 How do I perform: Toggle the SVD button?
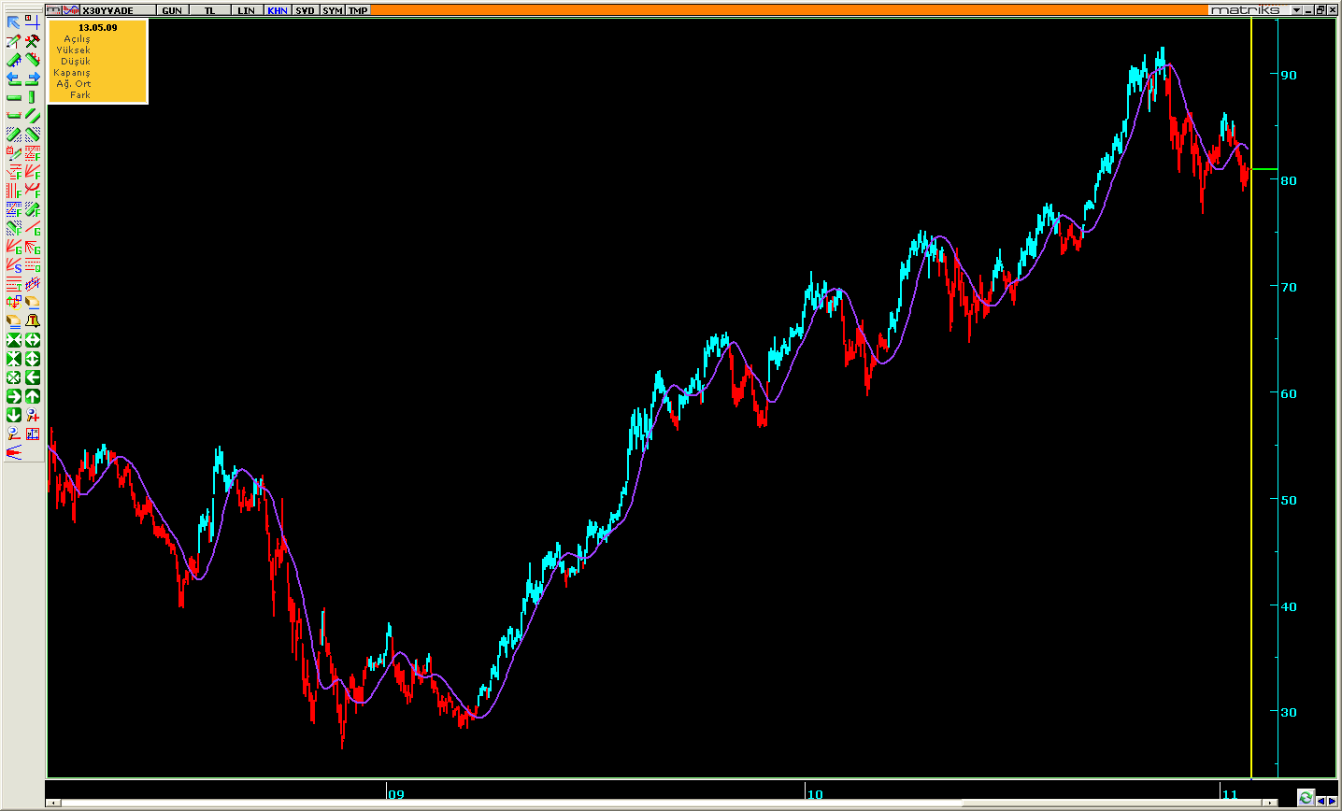[x=305, y=10]
